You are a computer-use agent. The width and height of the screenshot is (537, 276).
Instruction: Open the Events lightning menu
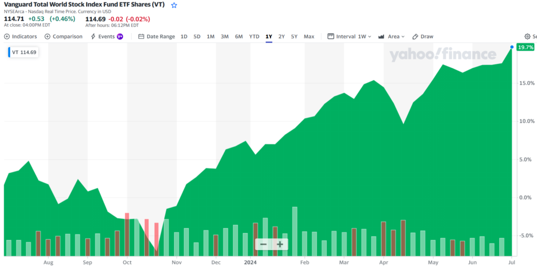coord(106,37)
